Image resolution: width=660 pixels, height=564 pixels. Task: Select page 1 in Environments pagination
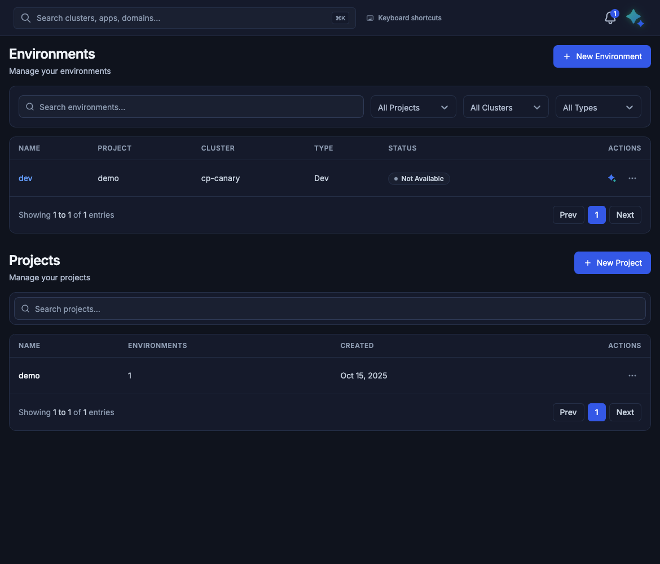tap(596, 215)
